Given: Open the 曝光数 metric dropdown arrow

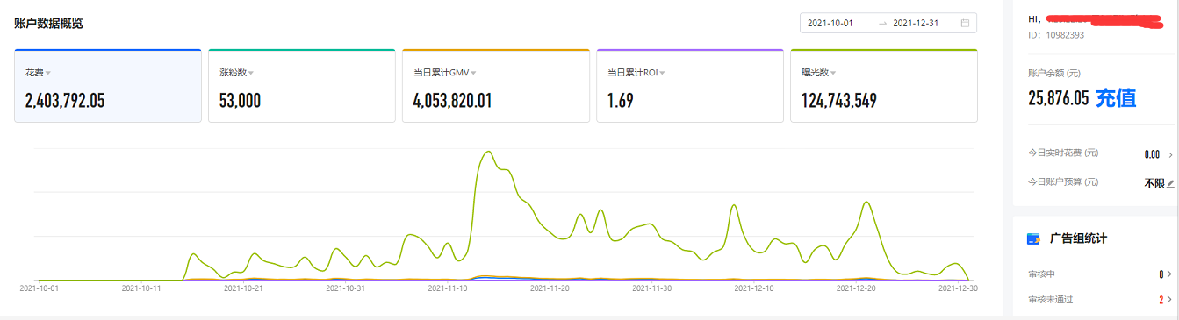Looking at the screenshot, I should [833, 73].
